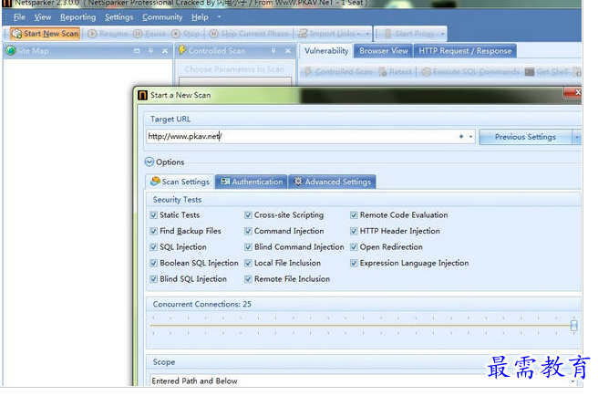Screen dimensions: 598x396
Task: Click the Stop scan toolbar button
Action: click(x=186, y=34)
